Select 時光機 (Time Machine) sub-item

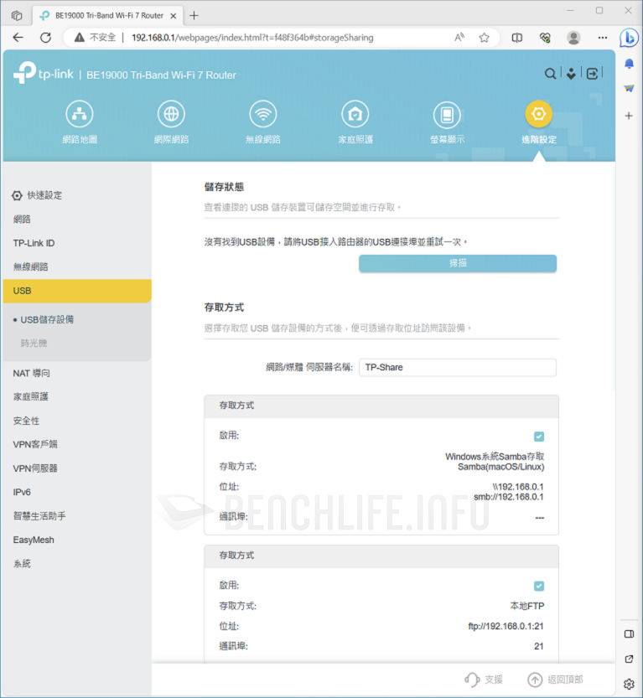coord(34,344)
